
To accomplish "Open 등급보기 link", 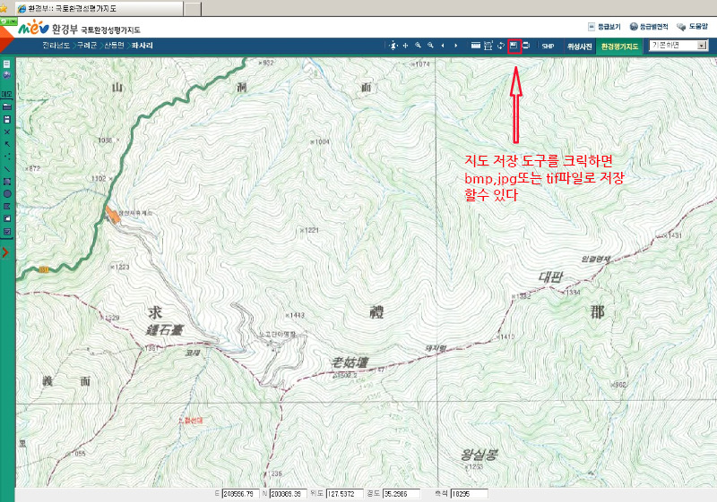I will (604, 27).
